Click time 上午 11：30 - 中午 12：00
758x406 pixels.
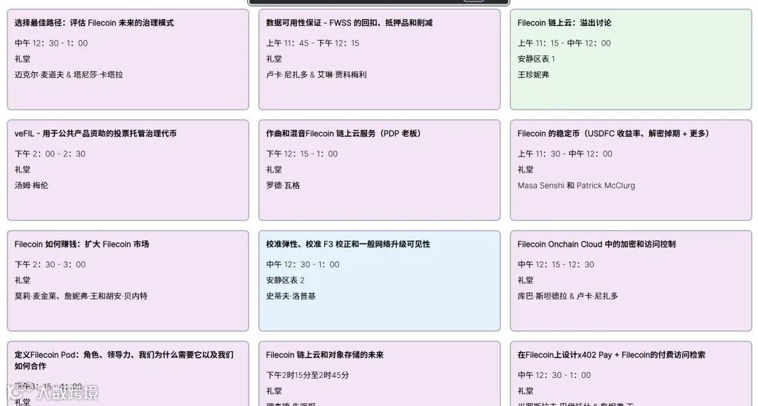pyautogui.click(x=564, y=154)
